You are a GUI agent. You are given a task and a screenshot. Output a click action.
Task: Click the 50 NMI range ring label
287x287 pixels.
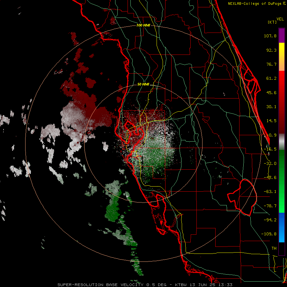point(143,84)
